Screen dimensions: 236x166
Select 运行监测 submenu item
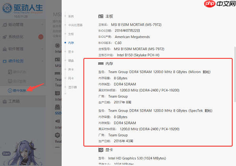coord(23,81)
